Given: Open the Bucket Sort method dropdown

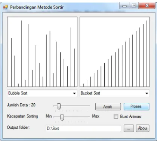Looking at the screenshot, I should [114, 93].
